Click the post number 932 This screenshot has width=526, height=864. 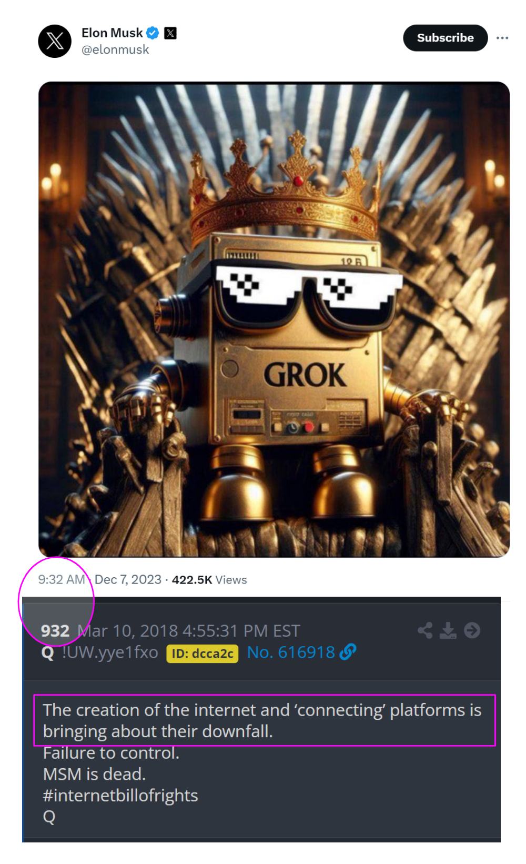tap(55, 631)
